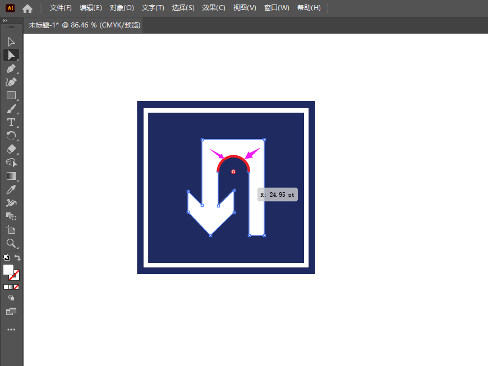
Task: Select the Gradient tool
Action: point(11,176)
